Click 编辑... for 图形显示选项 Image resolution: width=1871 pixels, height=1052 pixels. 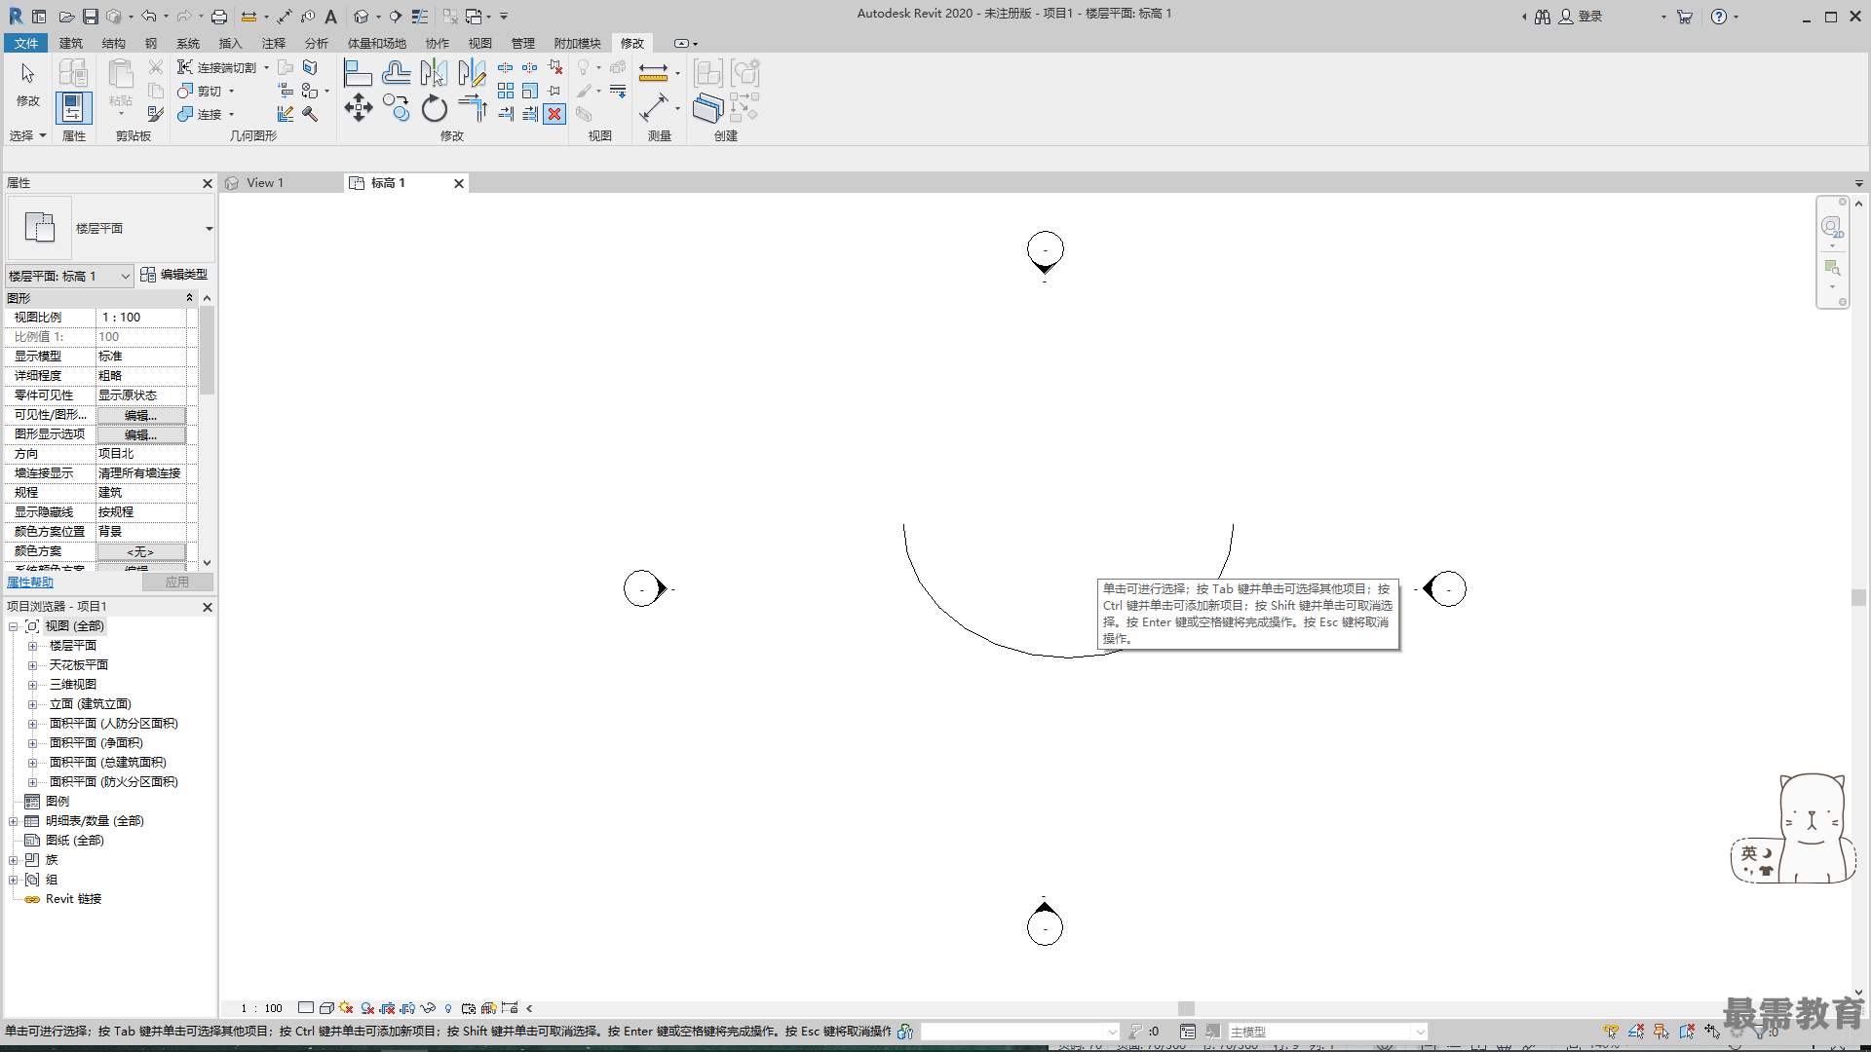coord(140,434)
